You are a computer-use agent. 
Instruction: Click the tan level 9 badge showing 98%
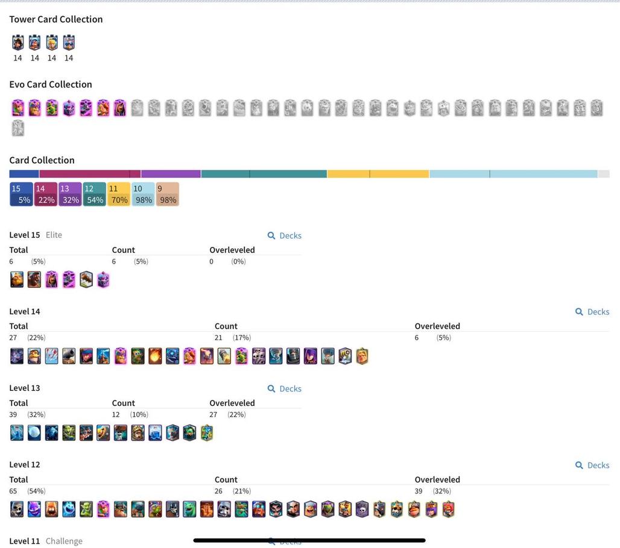coord(168,195)
